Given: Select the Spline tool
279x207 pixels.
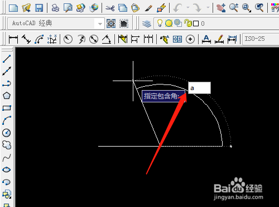Looking at the screenshot, I should click(7, 158).
